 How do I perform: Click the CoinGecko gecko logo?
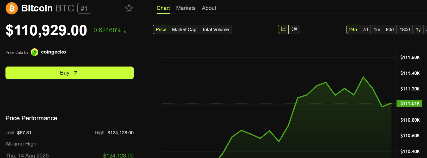point(34,52)
